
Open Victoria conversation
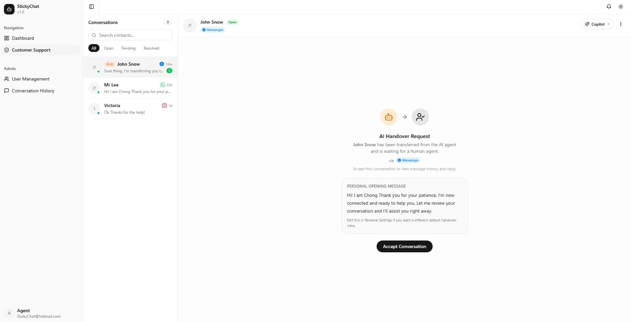(x=130, y=109)
